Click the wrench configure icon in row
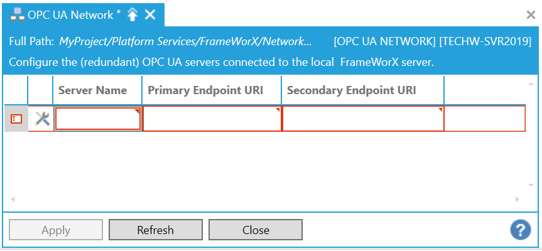542x251 pixels. tap(42, 119)
